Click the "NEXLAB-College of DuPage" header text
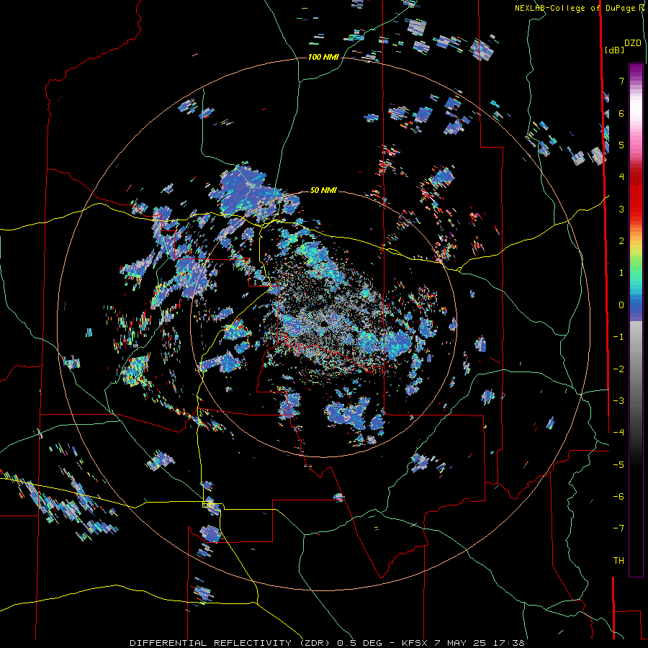This screenshot has height=648, width=648. [x=575, y=8]
